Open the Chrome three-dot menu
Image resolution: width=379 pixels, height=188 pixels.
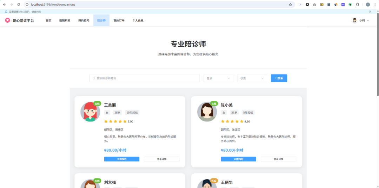point(375,5)
